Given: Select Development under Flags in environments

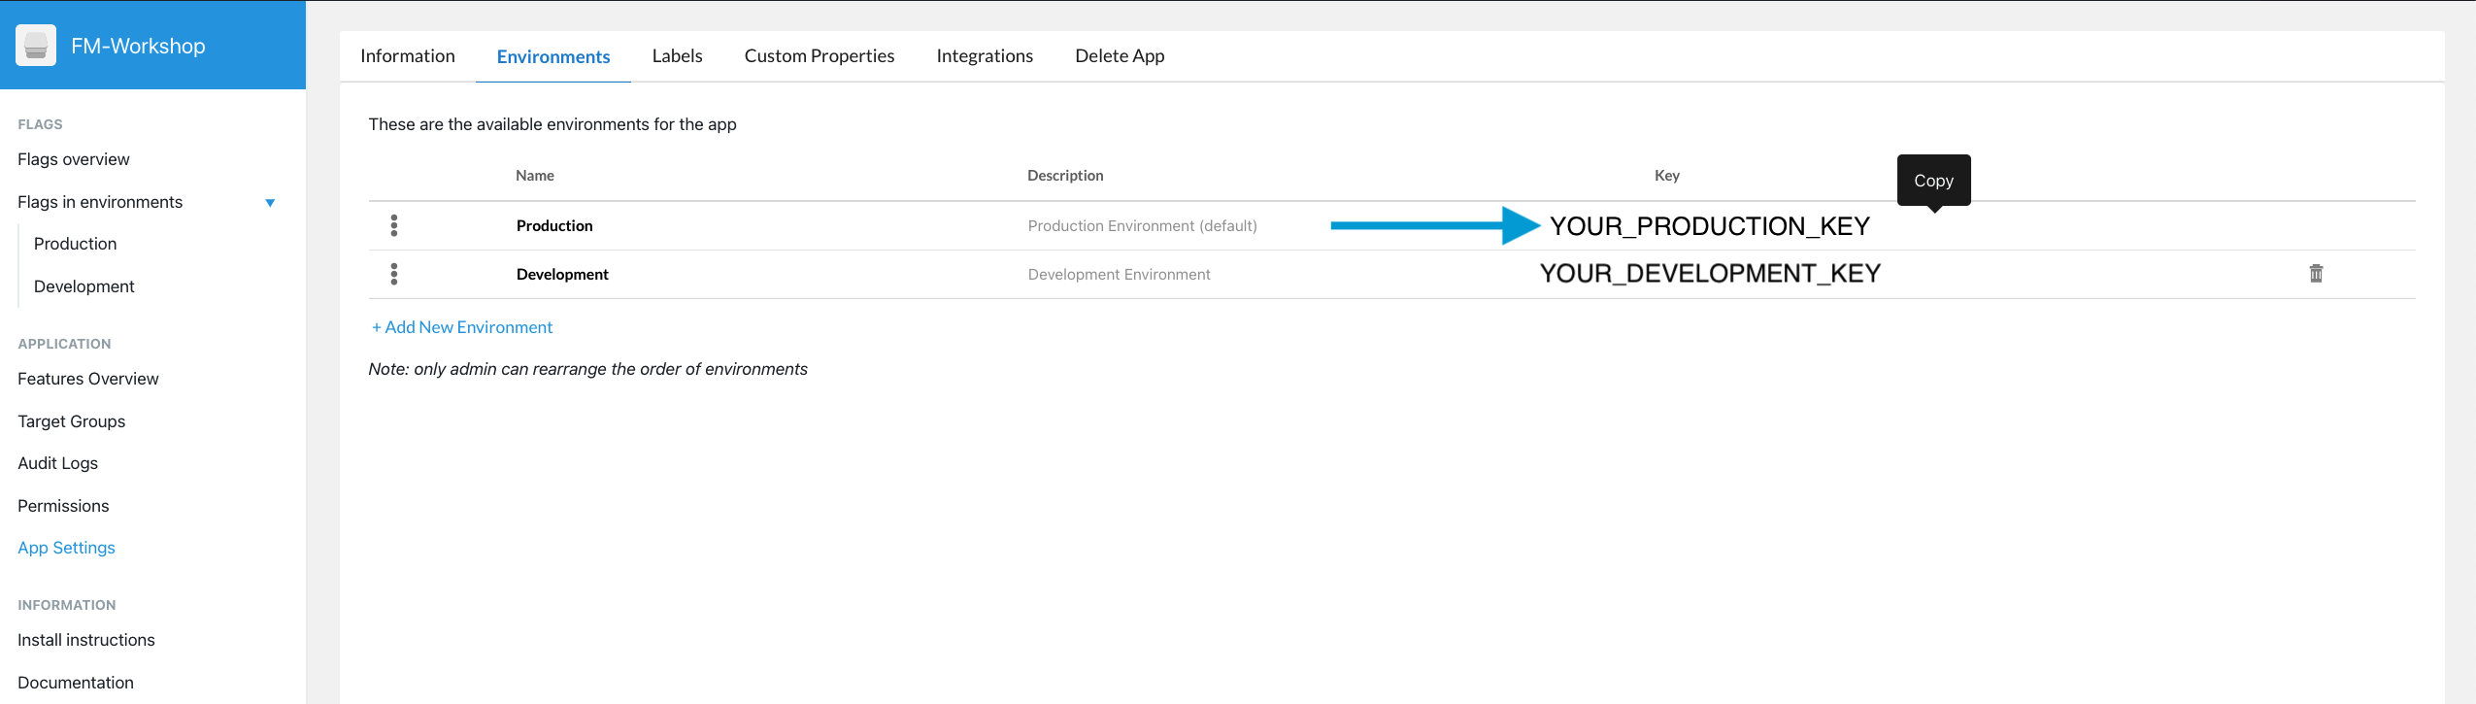Looking at the screenshot, I should click(84, 286).
